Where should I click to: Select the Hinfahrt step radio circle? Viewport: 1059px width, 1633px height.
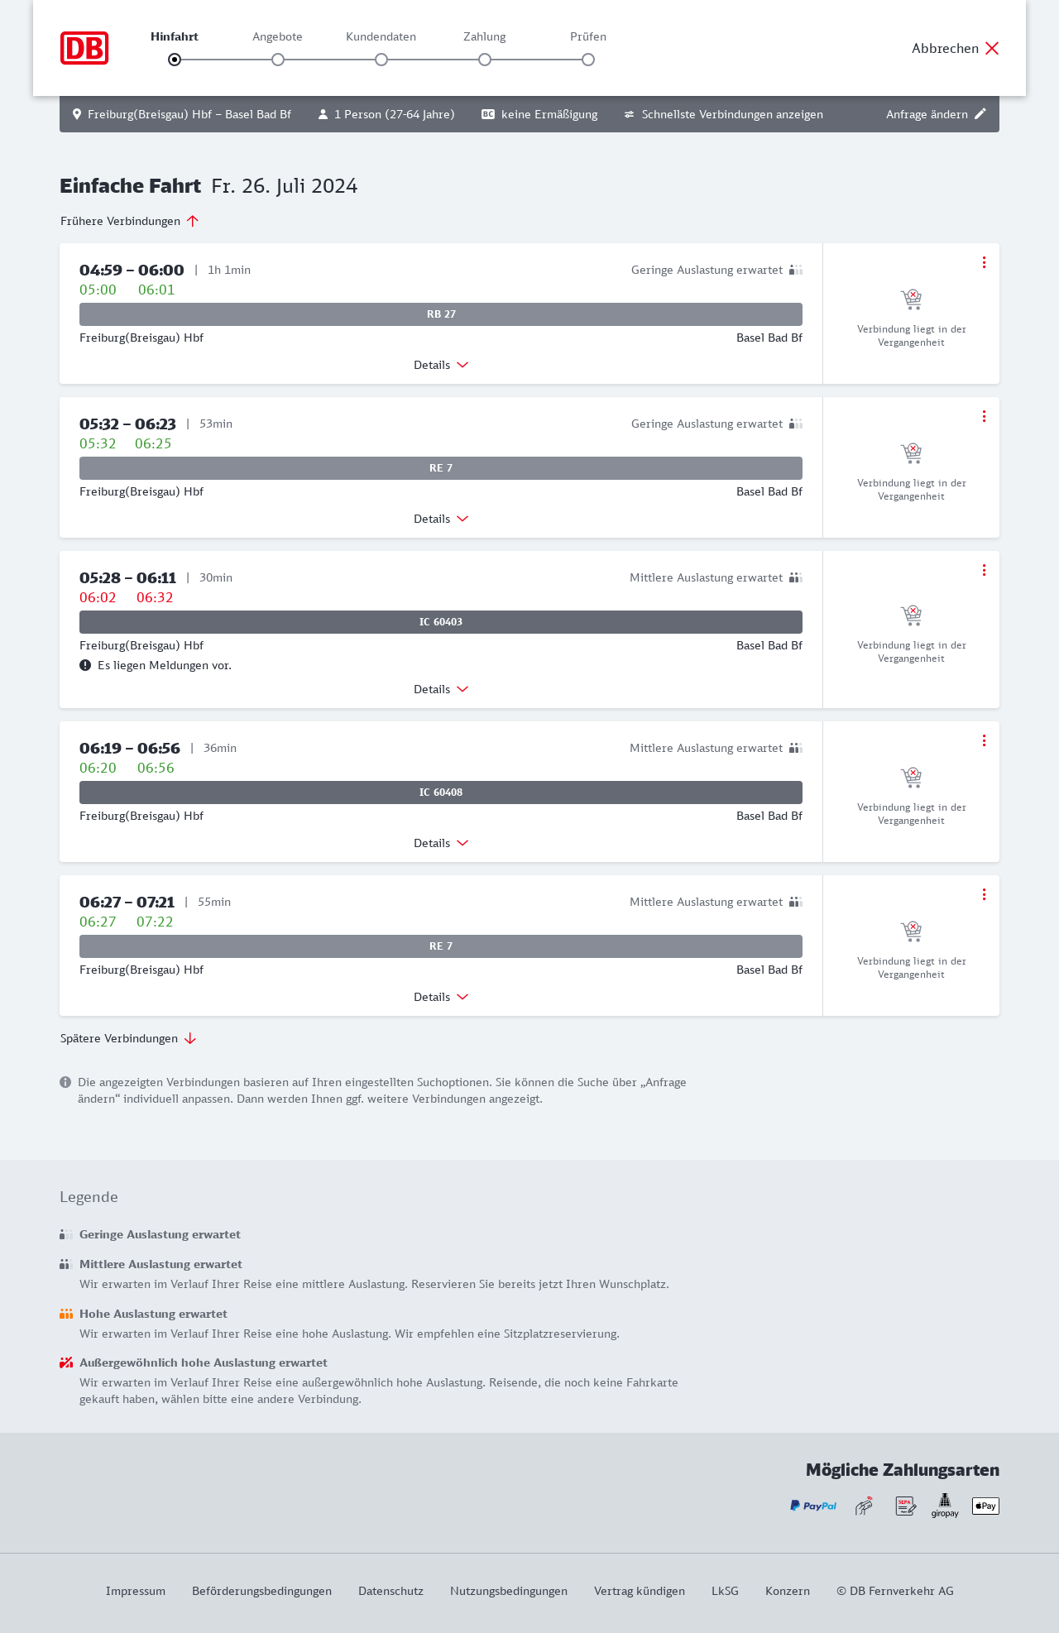175,60
